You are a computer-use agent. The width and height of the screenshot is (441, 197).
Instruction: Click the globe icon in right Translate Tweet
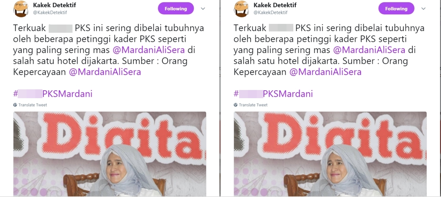pos(236,105)
